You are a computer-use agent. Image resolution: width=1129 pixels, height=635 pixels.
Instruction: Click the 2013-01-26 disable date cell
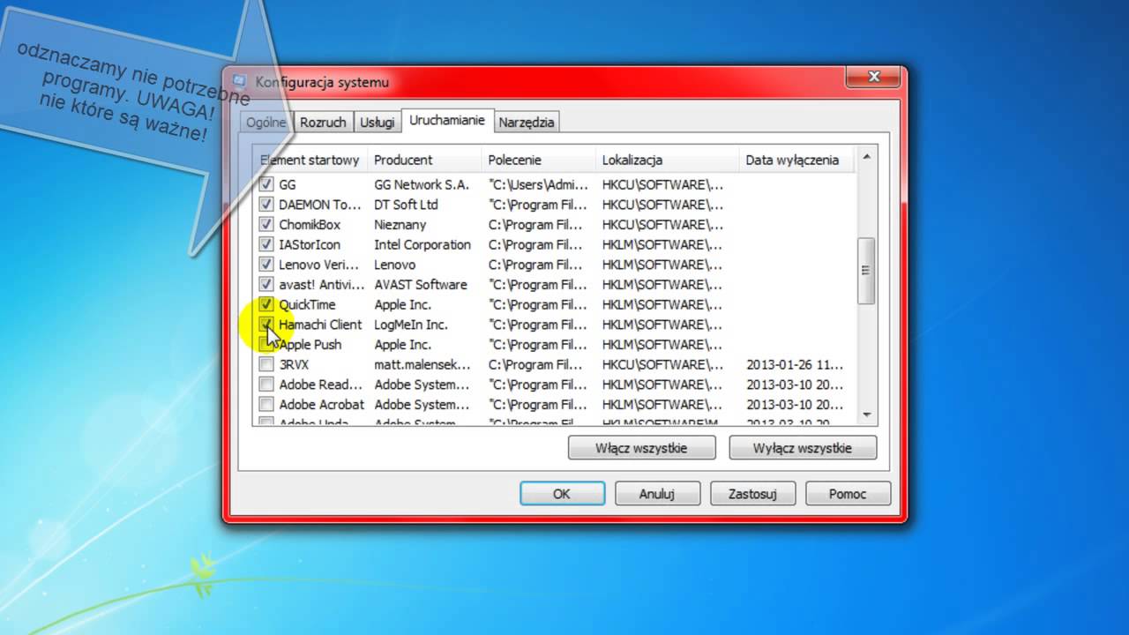[x=795, y=364]
